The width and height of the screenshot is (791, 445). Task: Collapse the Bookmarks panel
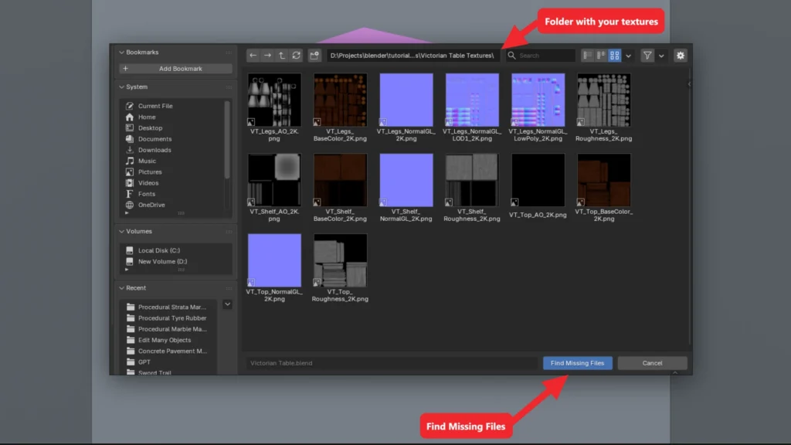click(121, 53)
